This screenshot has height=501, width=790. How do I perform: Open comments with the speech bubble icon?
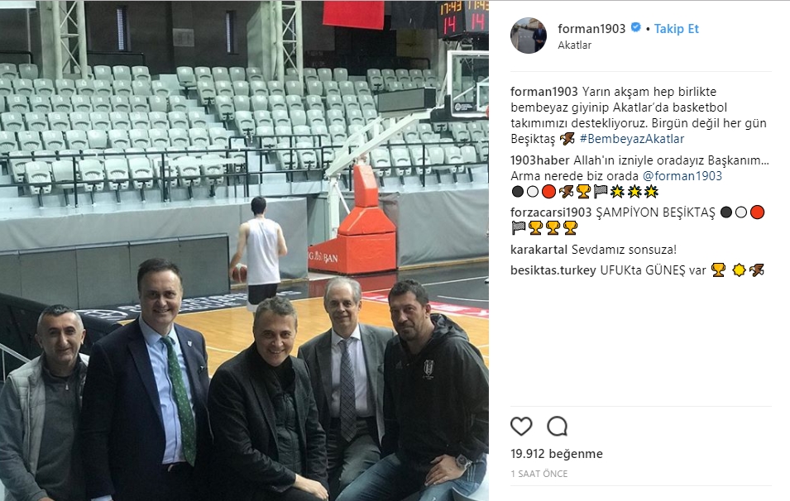tap(558, 427)
